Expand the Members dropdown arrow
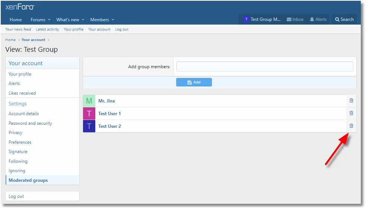This screenshot has height=209, width=366. (112, 20)
